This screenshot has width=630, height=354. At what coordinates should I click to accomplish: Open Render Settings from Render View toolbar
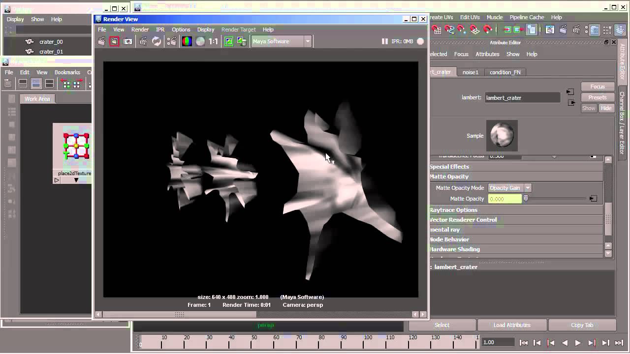tap(172, 41)
